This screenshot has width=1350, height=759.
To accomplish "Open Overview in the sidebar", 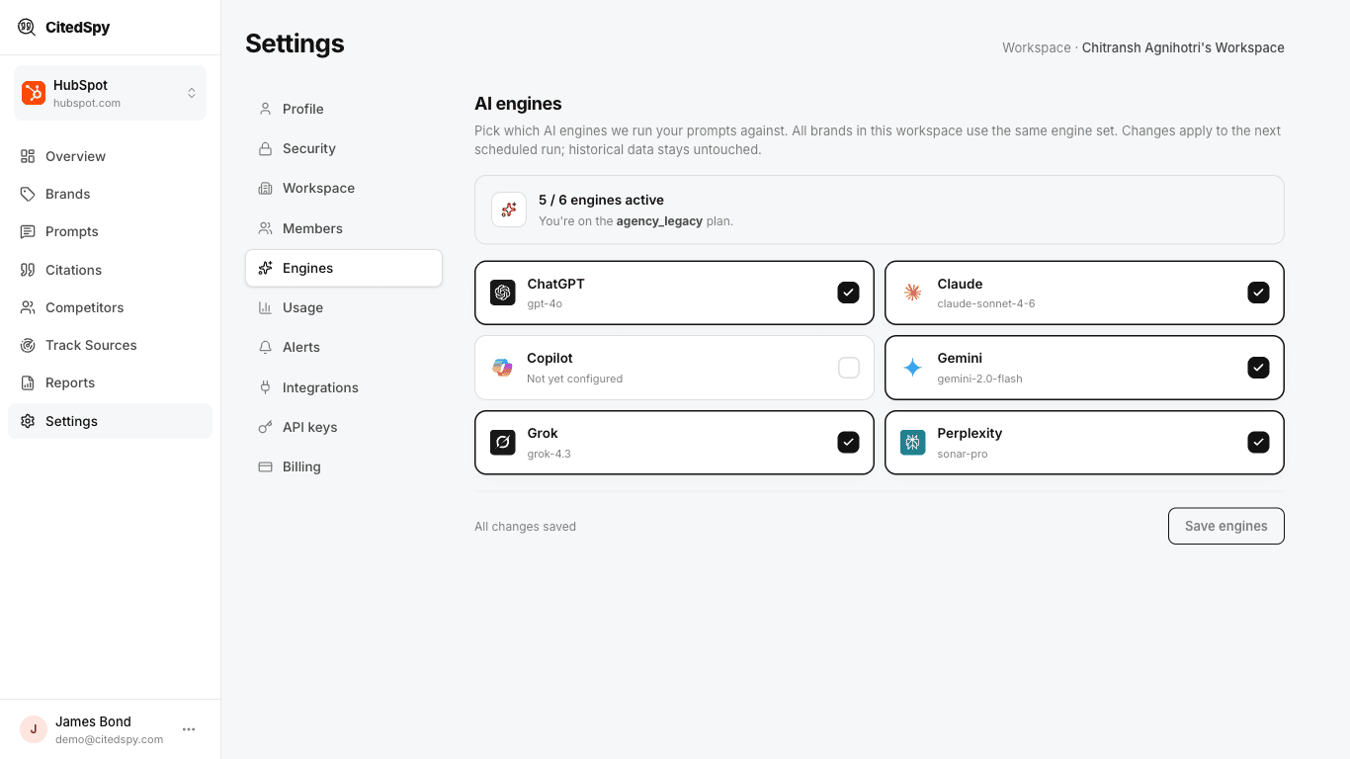I will click(110, 156).
